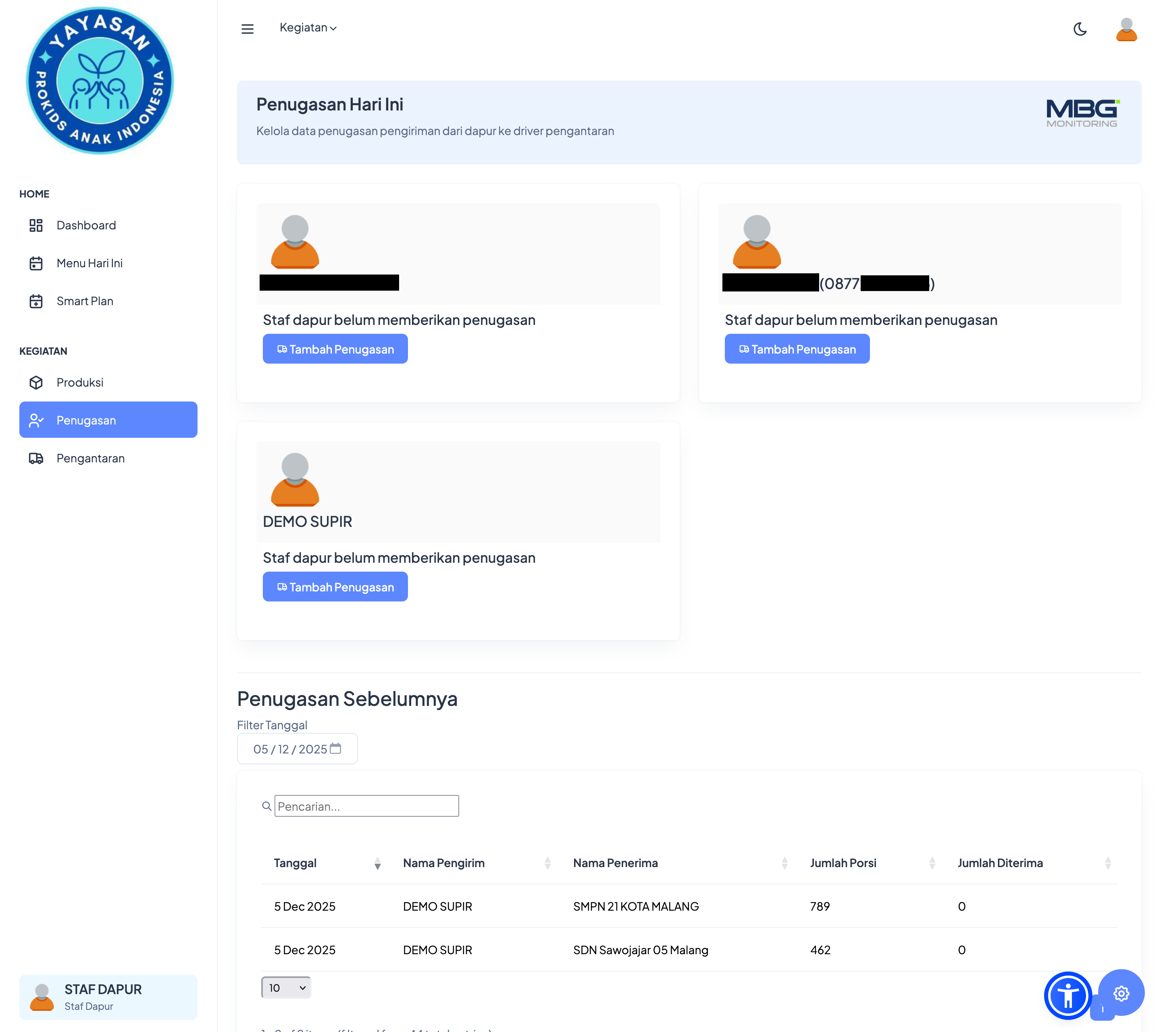Open the accessibility widget icon

pyautogui.click(x=1067, y=995)
